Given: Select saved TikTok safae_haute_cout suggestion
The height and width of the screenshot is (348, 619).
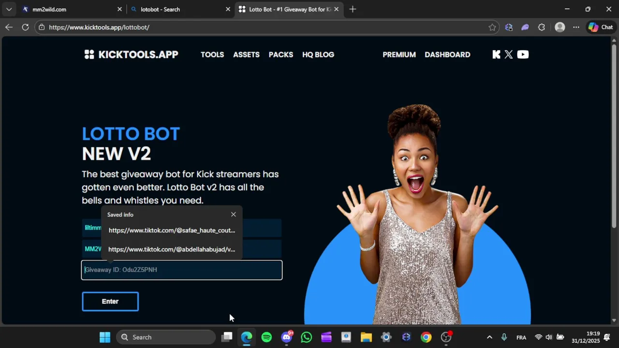Looking at the screenshot, I should pos(172,230).
